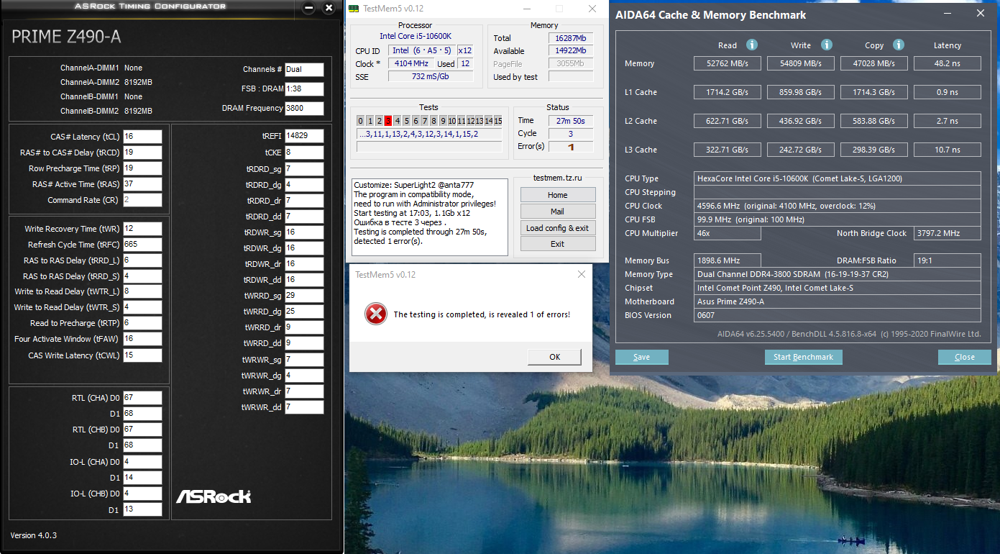The height and width of the screenshot is (554, 1000).
Task: Click the red error icon in the dialog
Action: coord(375,314)
